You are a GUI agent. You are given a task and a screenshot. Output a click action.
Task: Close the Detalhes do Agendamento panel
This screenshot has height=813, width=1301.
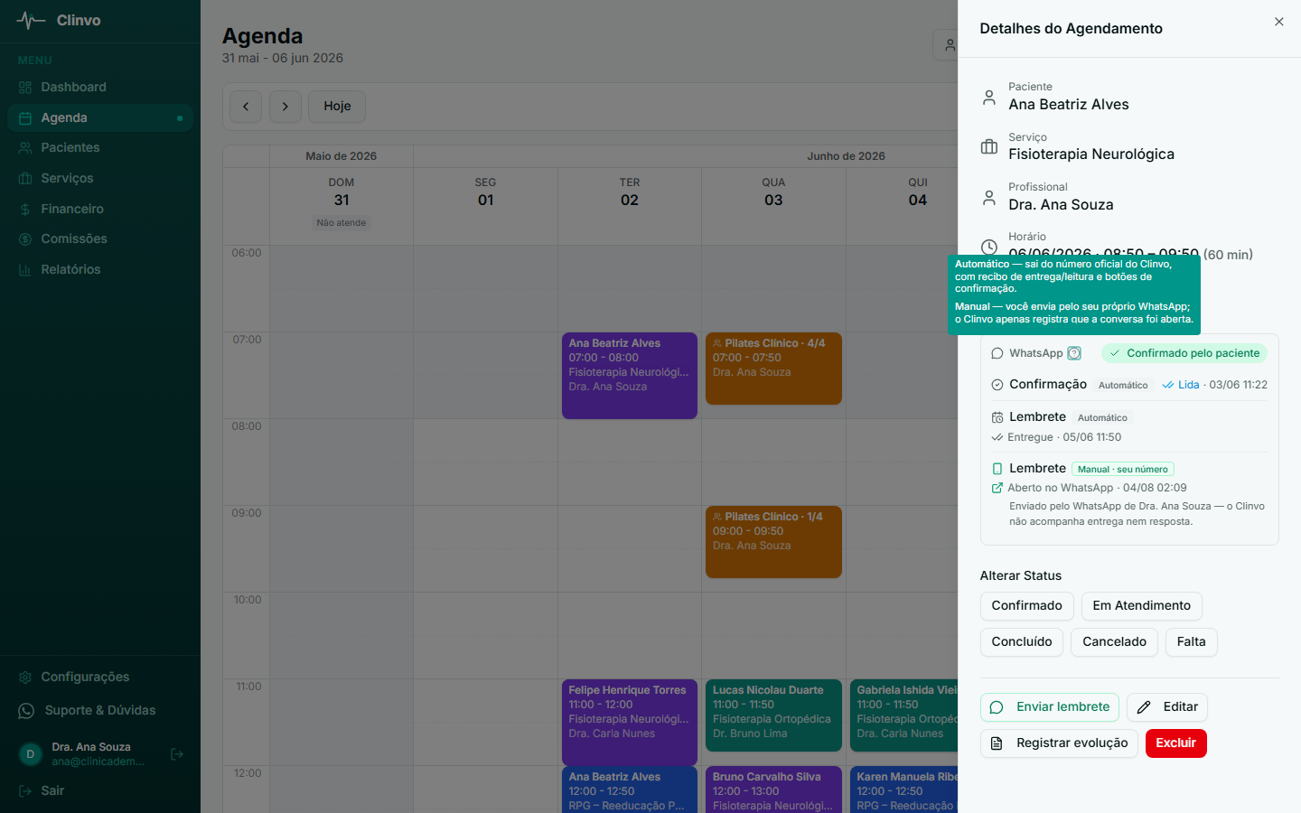(1278, 22)
